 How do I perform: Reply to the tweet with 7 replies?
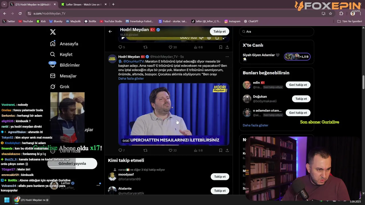pos(121,150)
